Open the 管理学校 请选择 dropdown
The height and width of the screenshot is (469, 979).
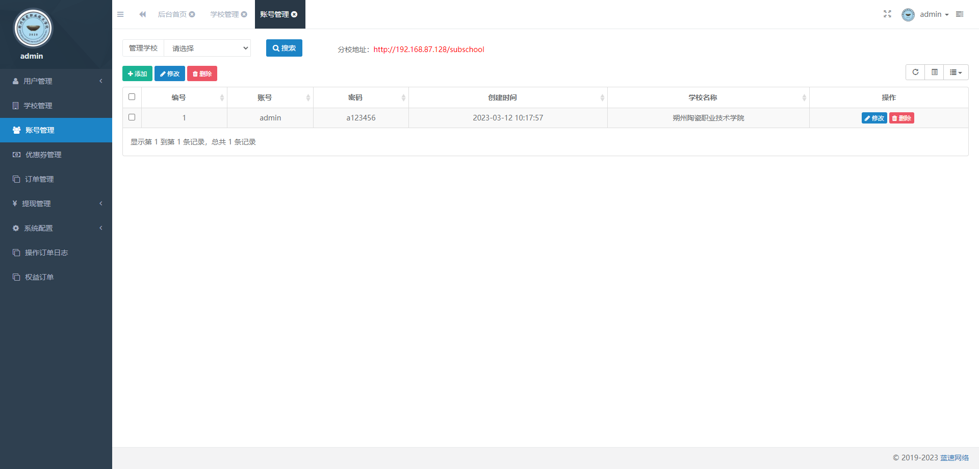(x=208, y=48)
